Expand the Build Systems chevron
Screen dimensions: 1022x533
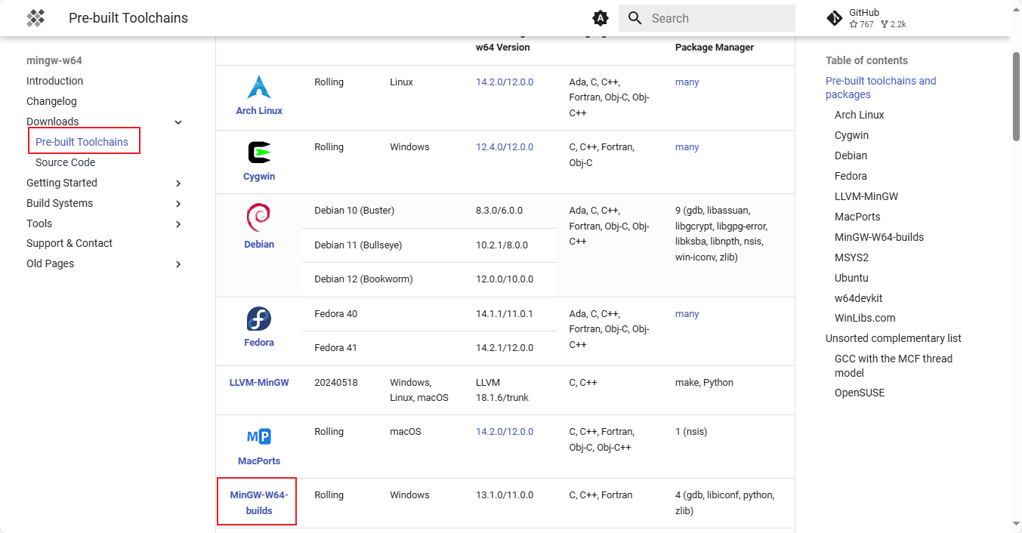178,204
